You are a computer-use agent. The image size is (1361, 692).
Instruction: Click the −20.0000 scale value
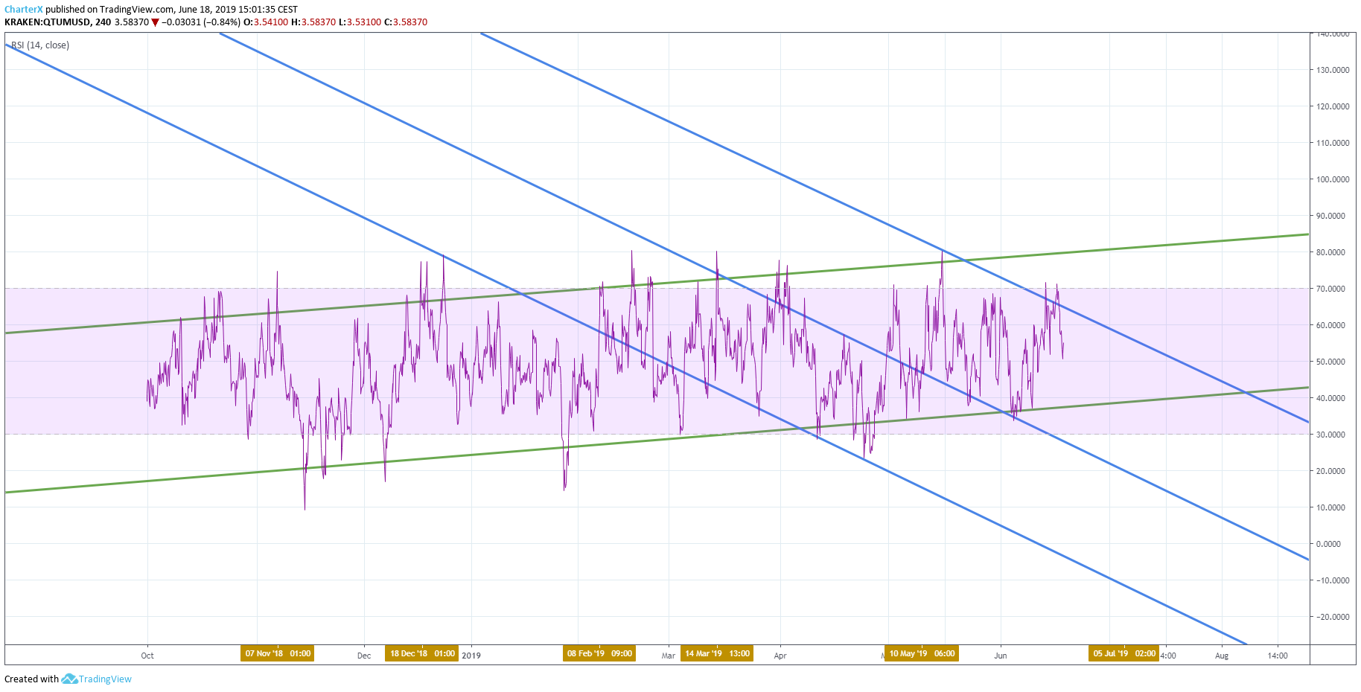pos(1331,617)
